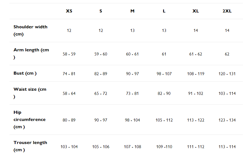Click the Hip circumference row label
This screenshot has width=246, height=154.
pyautogui.click(x=29, y=120)
